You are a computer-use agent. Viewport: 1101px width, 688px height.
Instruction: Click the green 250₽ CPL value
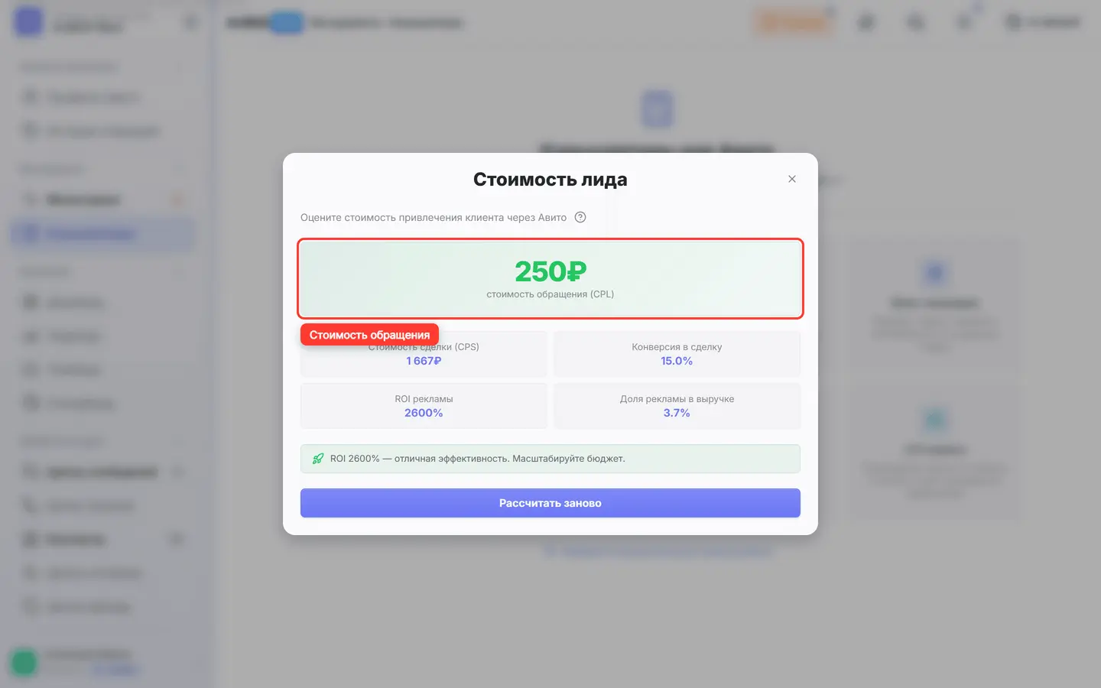pyautogui.click(x=550, y=271)
